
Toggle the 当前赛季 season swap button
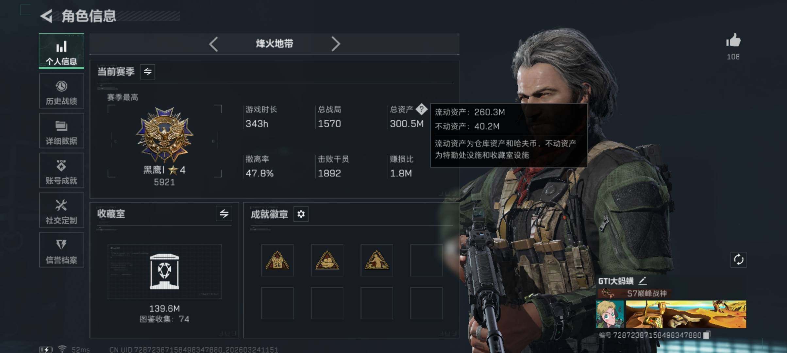[x=148, y=72]
